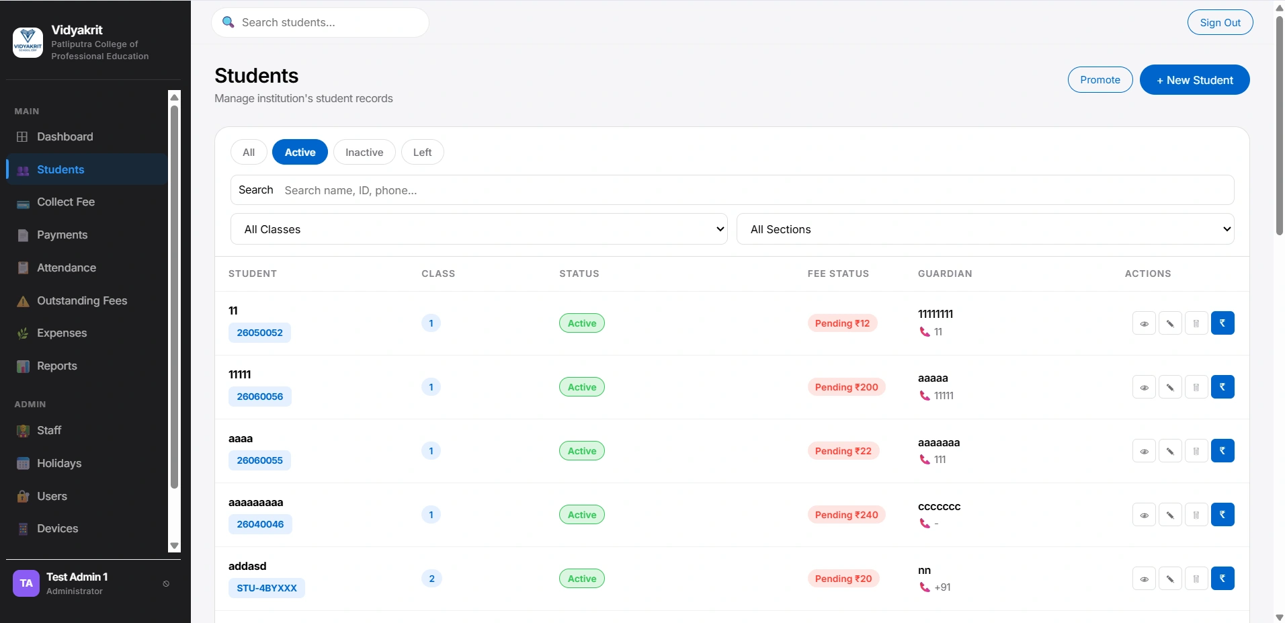This screenshot has height=623, width=1285.
Task: Open Payments in the sidebar
Action: point(86,235)
